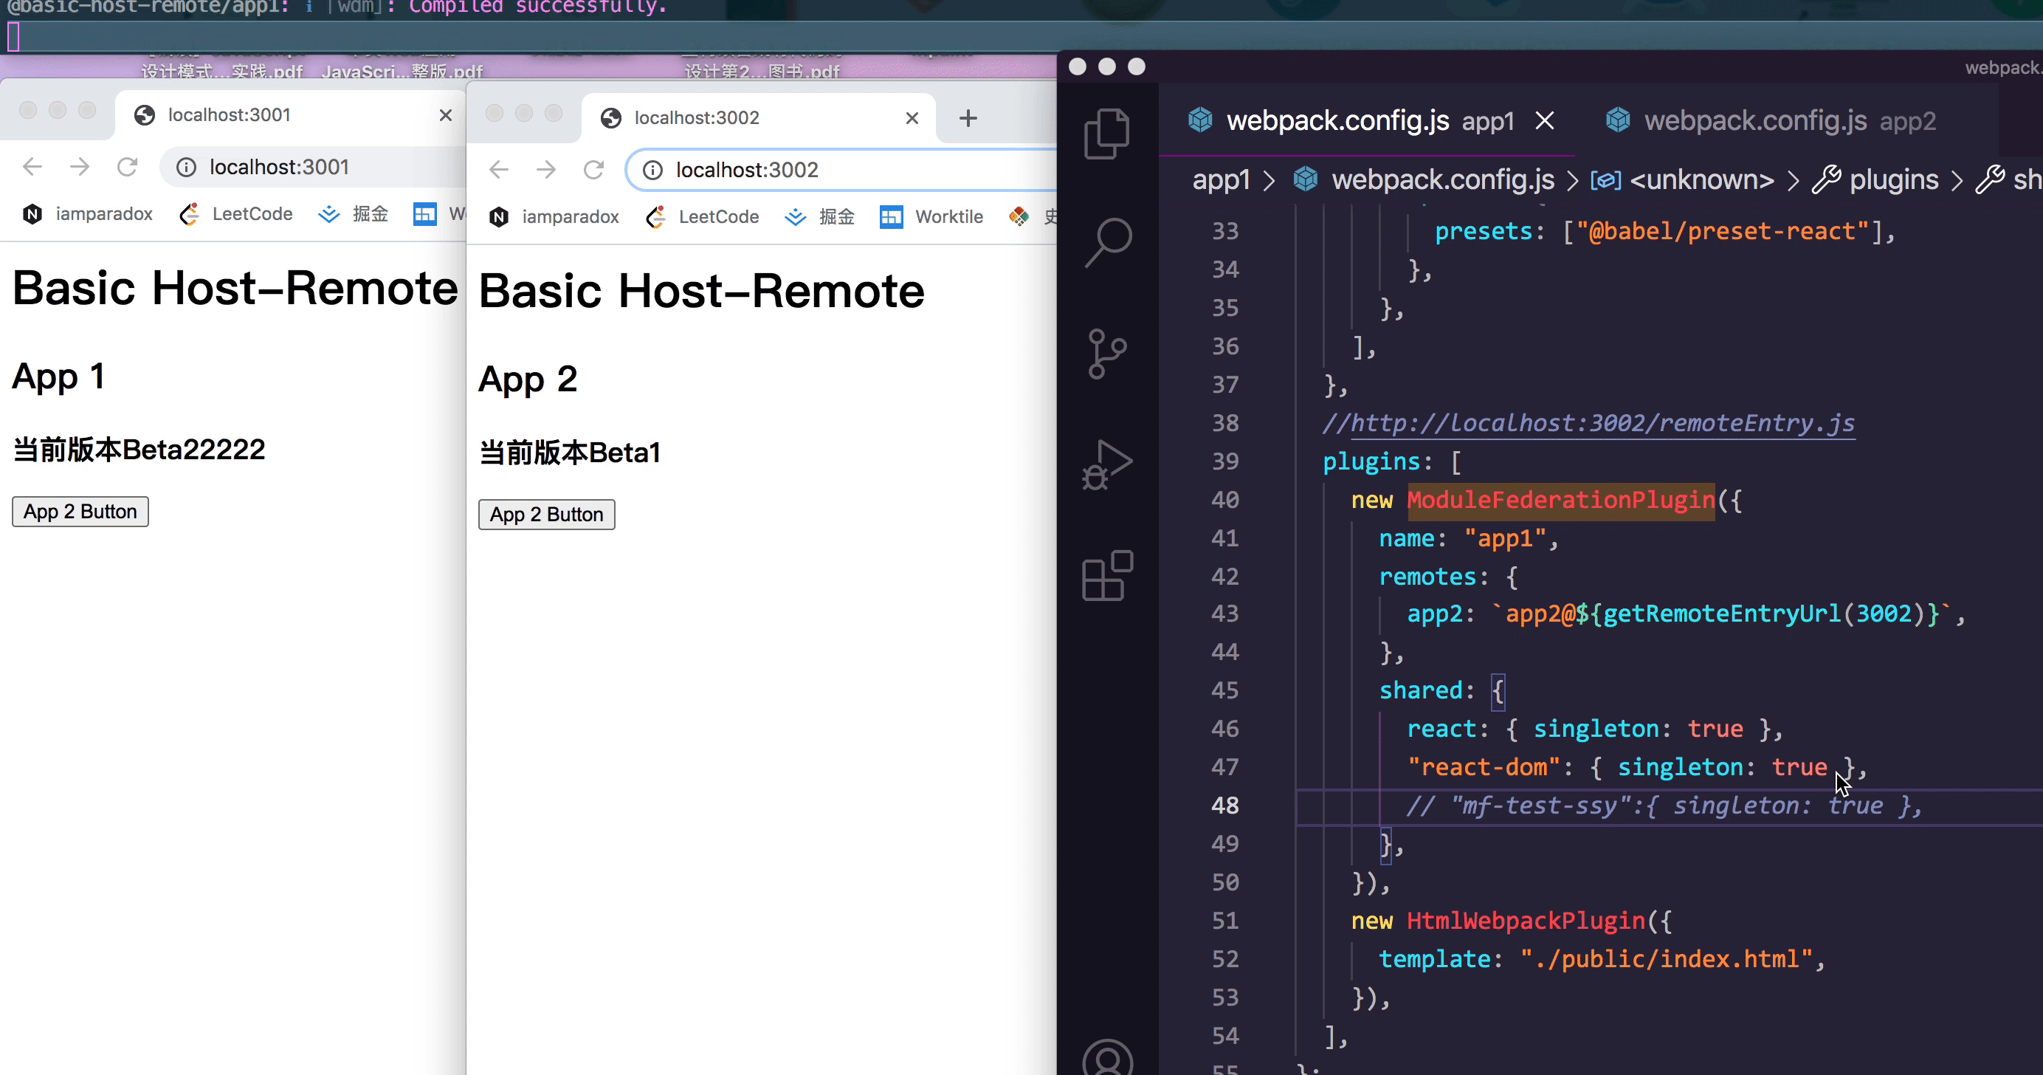The height and width of the screenshot is (1075, 2043).
Task: Click webpack.config.js breadcrumb segment
Action: click(1424, 180)
